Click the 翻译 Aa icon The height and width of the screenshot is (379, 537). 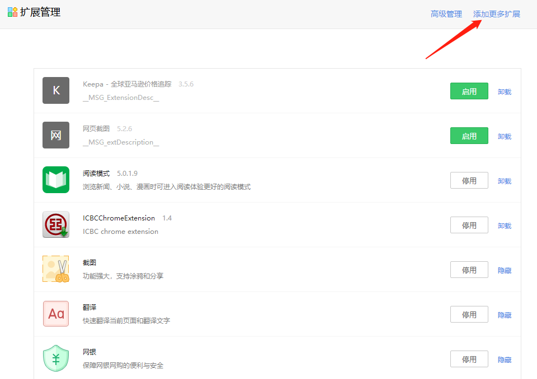point(56,314)
